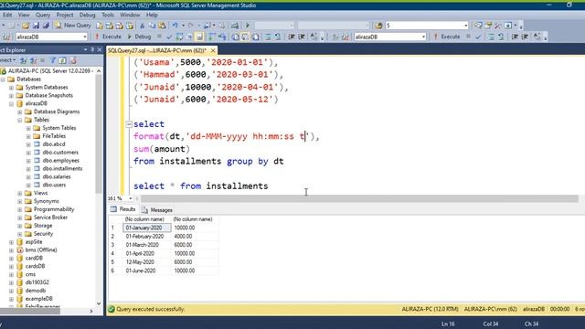Switch to the Messages tab

(x=157, y=210)
